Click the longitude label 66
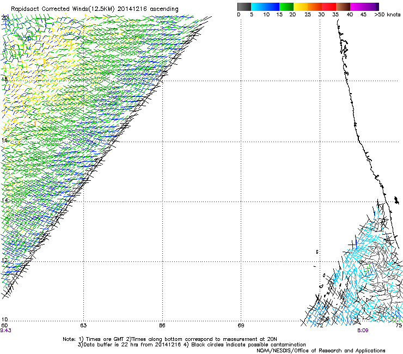This screenshot has height=354, width=403. (x=162, y=326)
